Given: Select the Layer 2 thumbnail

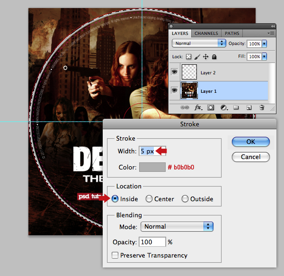Looking at the screenshot, I should [x=189, y=72].
